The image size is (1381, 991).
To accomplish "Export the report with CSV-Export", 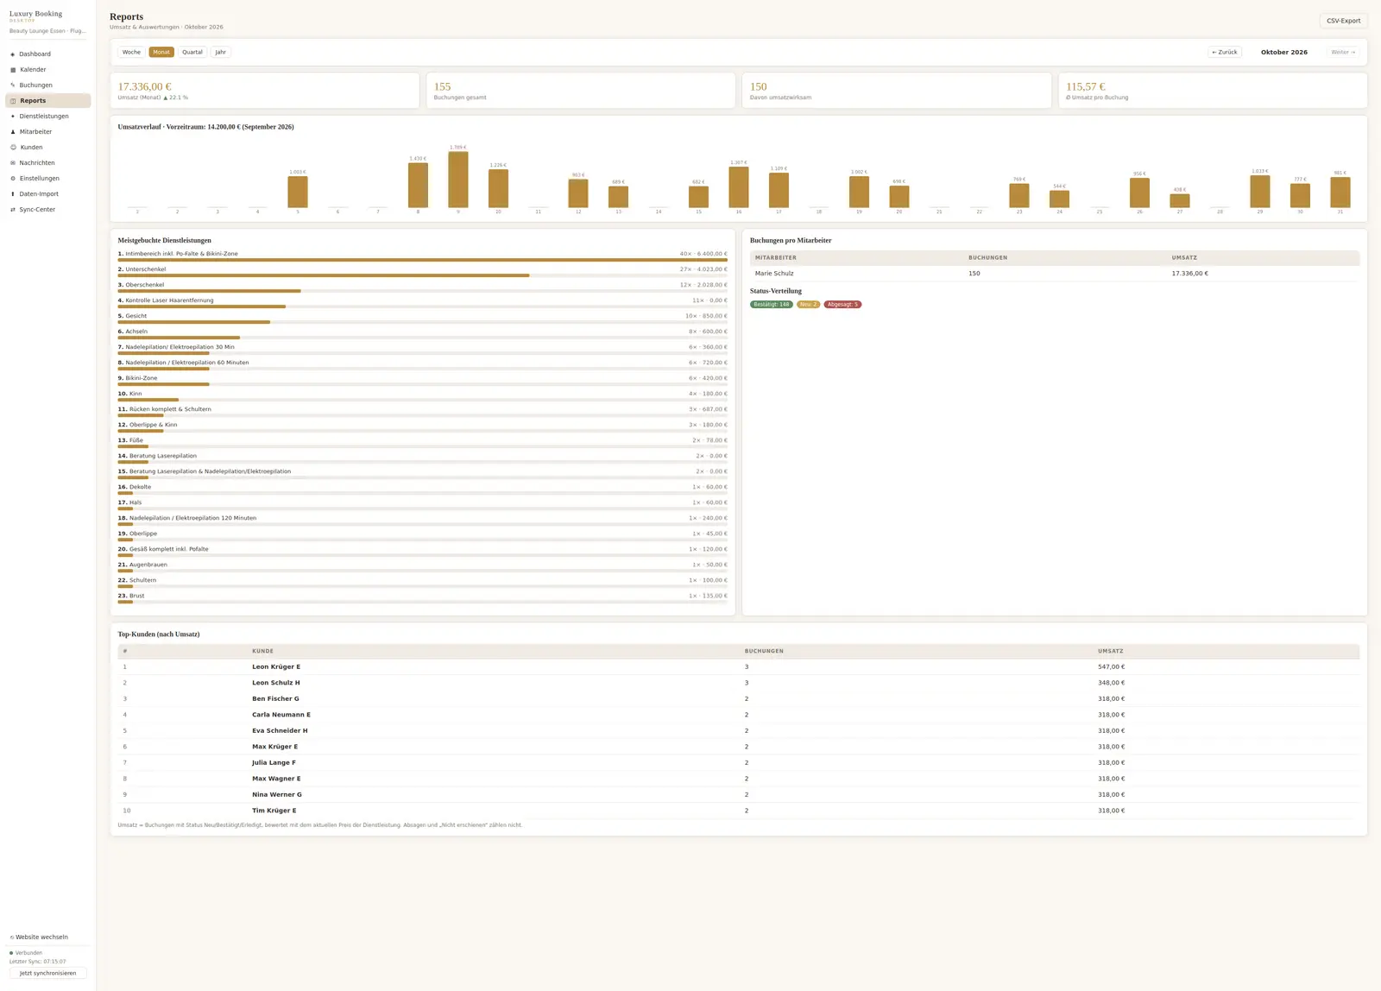I will tap(1343, 21).
